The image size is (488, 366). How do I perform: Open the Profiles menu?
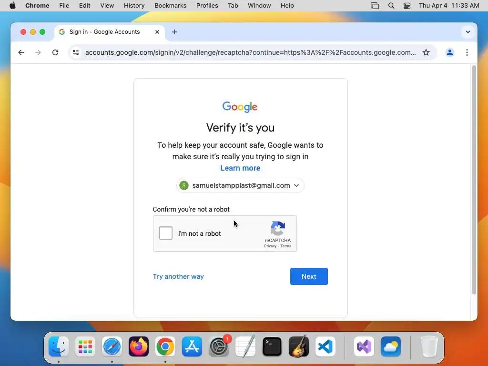point(207,6)
